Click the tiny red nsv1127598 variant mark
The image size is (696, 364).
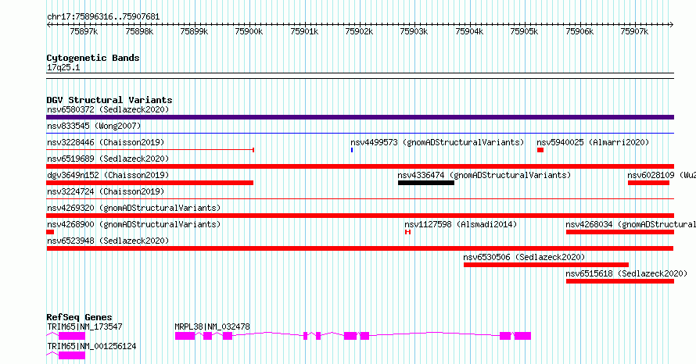click(x=408, y=232)
